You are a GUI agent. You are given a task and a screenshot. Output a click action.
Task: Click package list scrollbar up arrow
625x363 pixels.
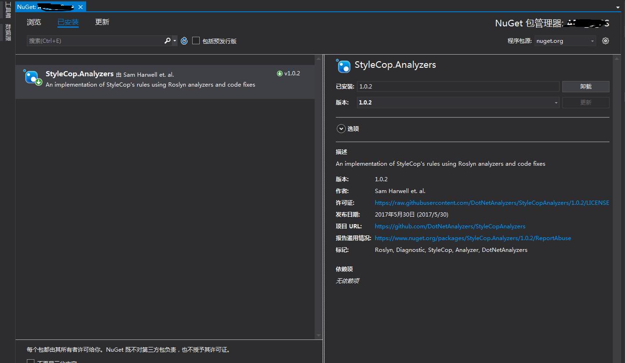click(319, 60)
